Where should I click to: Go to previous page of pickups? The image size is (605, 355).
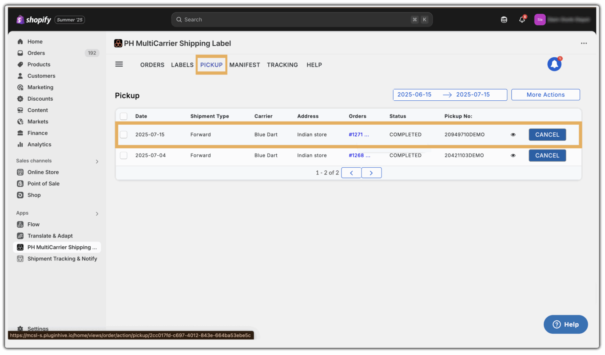(x=351, y=173)
